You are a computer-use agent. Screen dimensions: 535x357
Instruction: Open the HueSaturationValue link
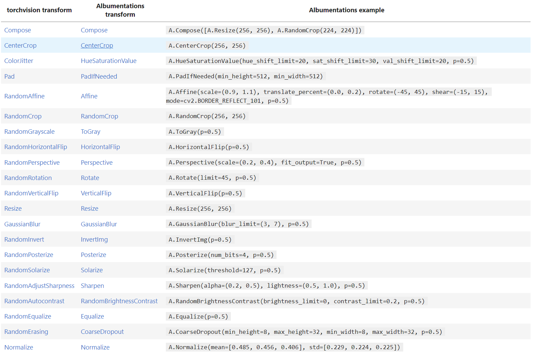[109, 61]
